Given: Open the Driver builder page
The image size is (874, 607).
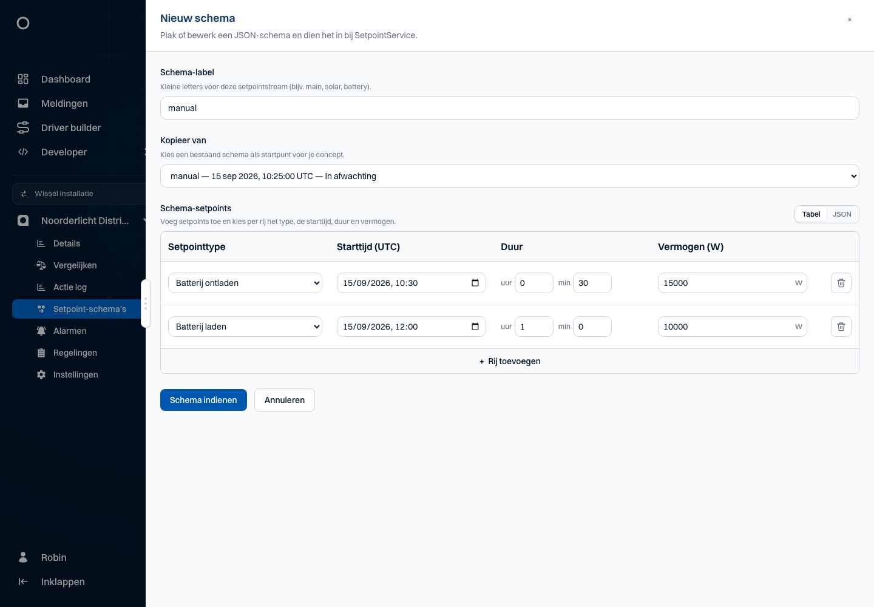Looking at the screenshot, I should [x=71, y=127].
